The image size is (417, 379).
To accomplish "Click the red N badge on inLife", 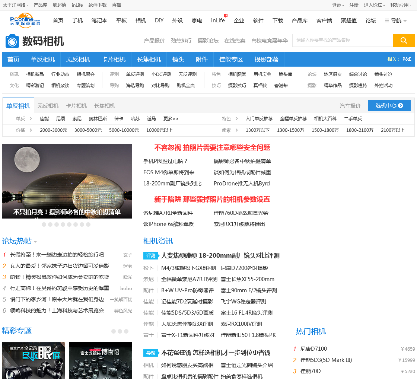I will [226, 16].
